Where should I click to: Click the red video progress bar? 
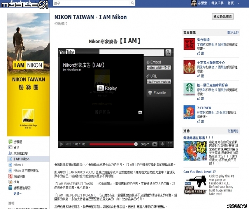pyautogui.click(x=112, y=144)
